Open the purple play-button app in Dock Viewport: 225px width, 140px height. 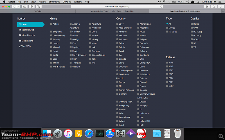click(131, 134)
